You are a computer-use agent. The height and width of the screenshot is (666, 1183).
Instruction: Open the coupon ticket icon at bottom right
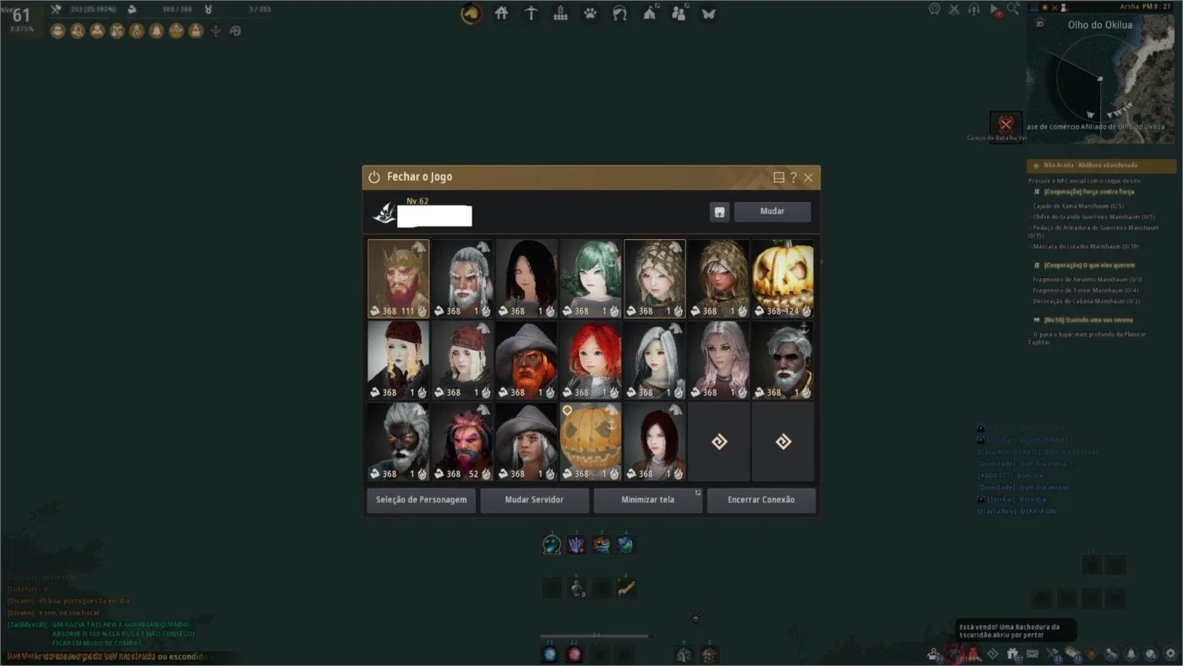(1071, 652)
